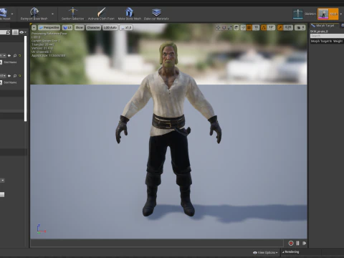The image size is (344, 258).
Task: Click the viewport record button
Action: tap(291, 243)
